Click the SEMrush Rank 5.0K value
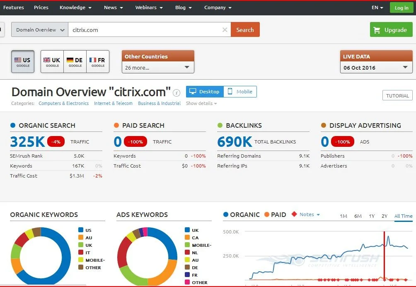 pyautogui.click(x=79, y=156)
